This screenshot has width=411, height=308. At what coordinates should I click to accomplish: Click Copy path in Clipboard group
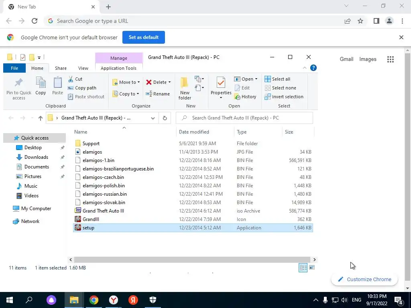pos(82,88)
